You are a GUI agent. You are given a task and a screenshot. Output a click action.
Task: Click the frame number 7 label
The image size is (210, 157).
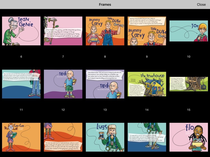pyautogui.click(x=63, y=57)
